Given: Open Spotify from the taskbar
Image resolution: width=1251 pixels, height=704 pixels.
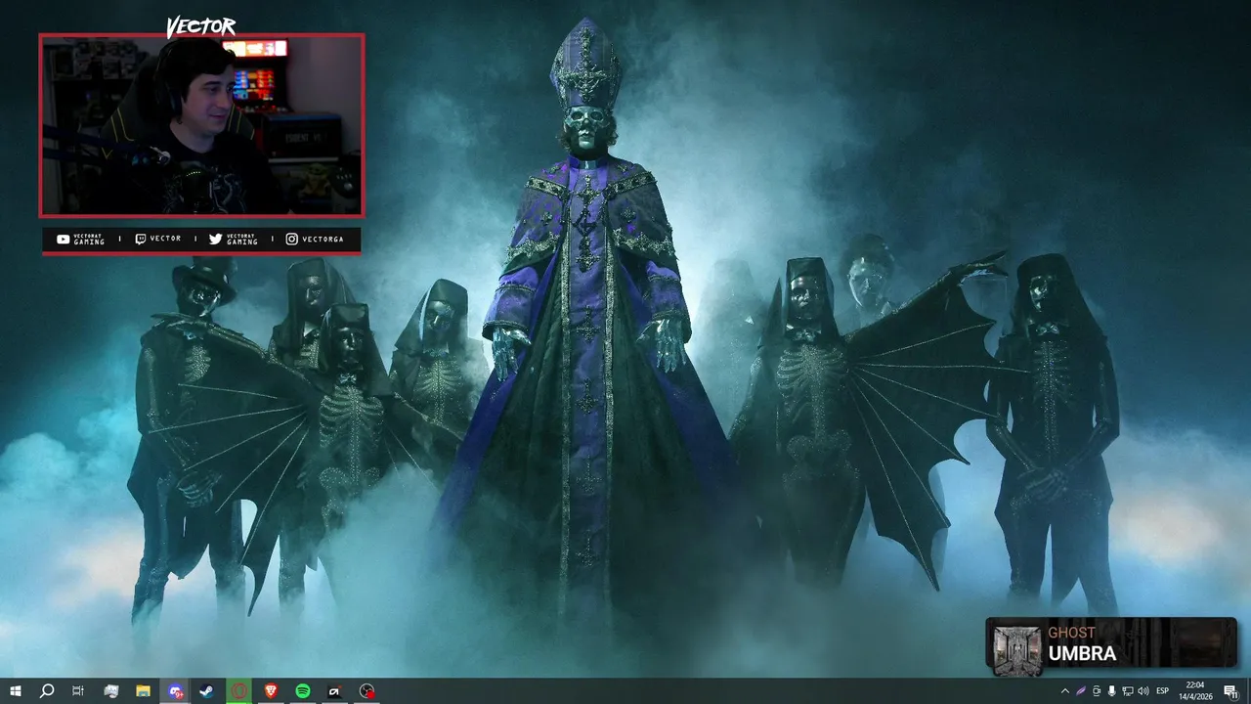Looking at the screenshot, I should pos(303,691).
